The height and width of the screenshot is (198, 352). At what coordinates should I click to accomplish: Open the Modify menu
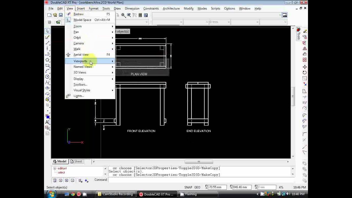pos(189,9)
